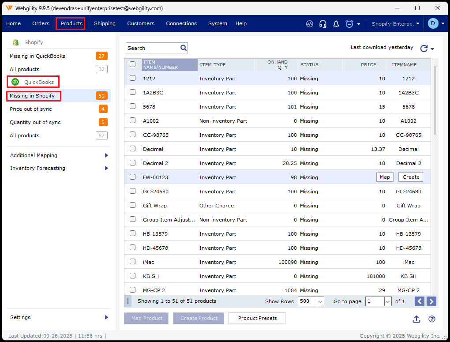
Task: Click the Product Presets button
Action: (257, 318)
